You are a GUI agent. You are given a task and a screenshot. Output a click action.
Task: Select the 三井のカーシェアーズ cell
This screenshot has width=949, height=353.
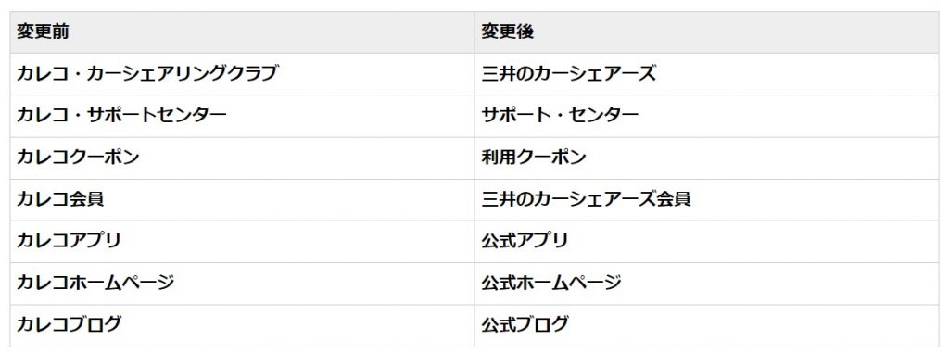(706, 74)
